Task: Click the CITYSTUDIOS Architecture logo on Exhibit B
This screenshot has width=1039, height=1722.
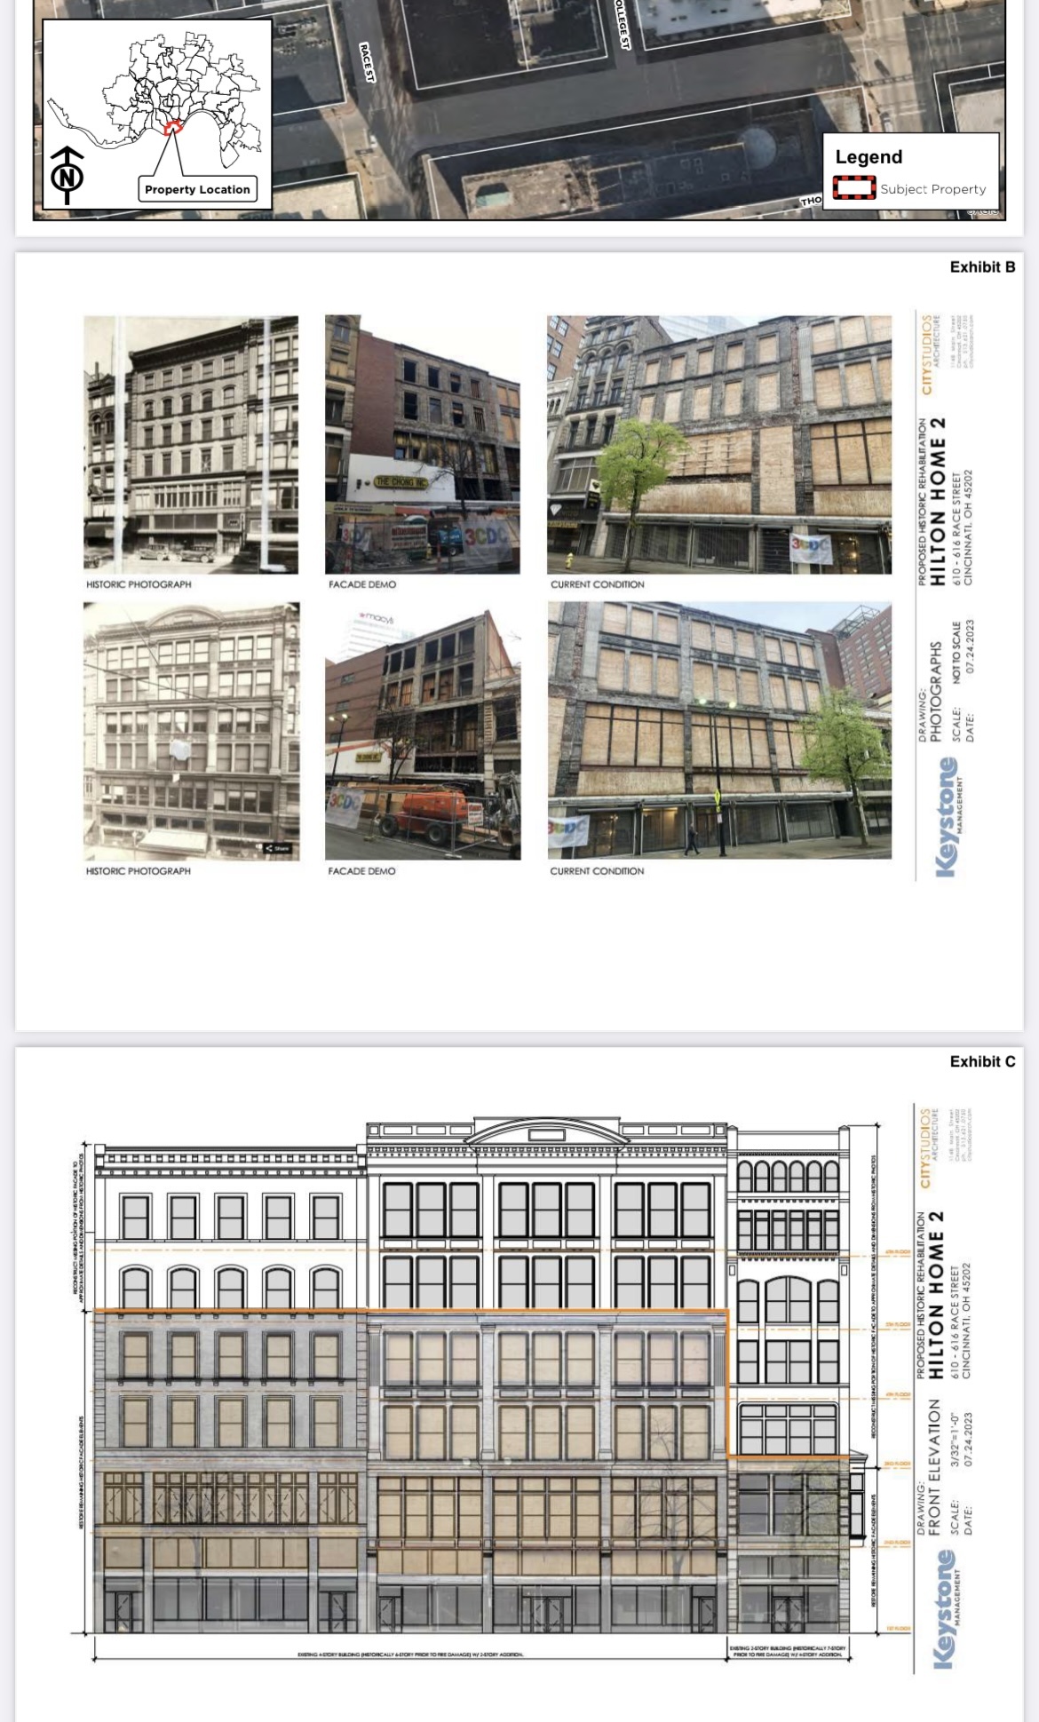Action: 930,354
